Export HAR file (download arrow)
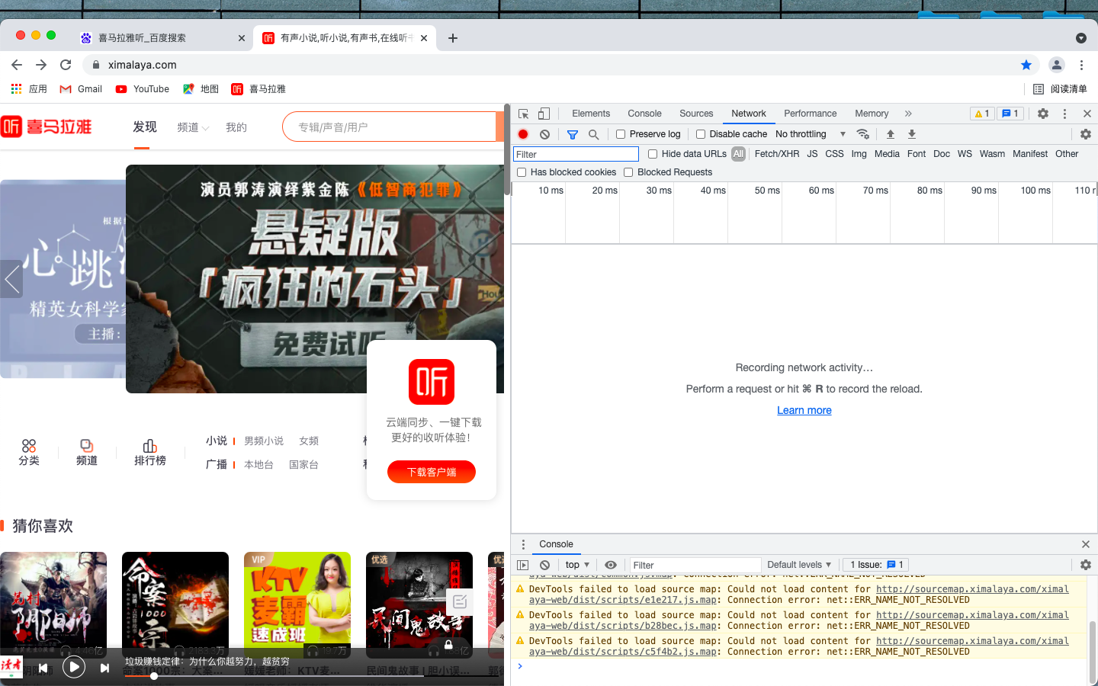The width and height of the screenshot is (1098, 686). click(x=911, y=134)
